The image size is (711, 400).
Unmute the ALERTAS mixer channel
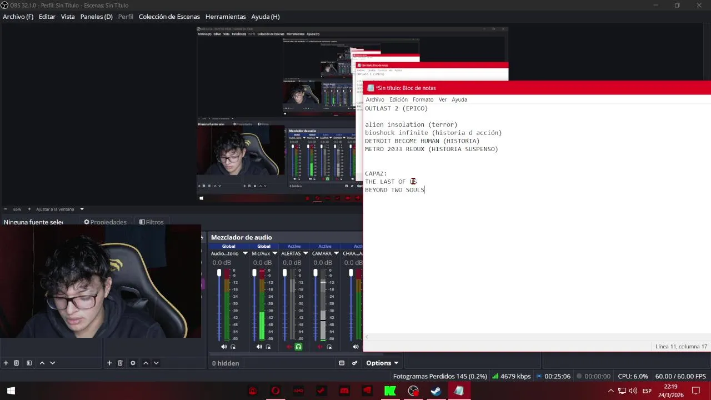click(289, 347)
